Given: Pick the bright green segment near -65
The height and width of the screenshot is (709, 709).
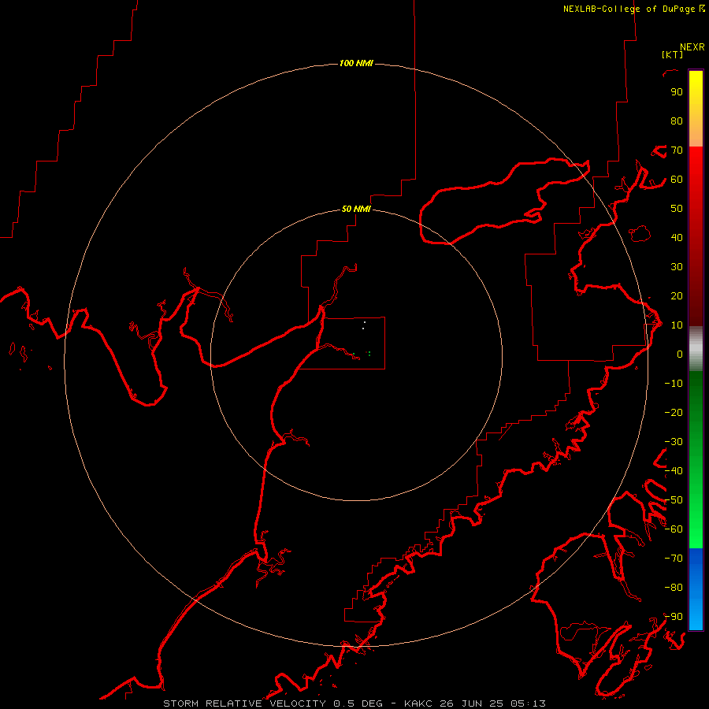Looking at the screenshot, I should click(696, 538).
